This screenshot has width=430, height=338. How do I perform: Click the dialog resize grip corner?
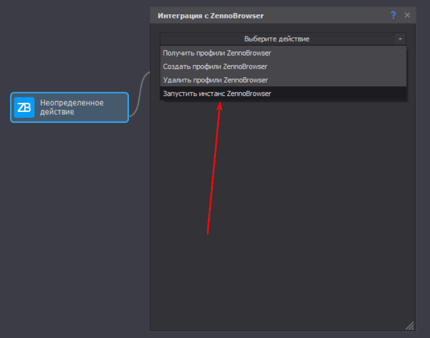coord(409,326)
